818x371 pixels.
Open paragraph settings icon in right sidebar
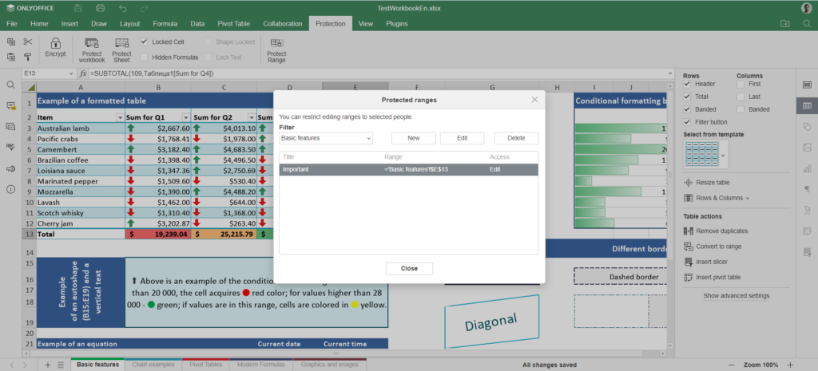coord(807,189)
